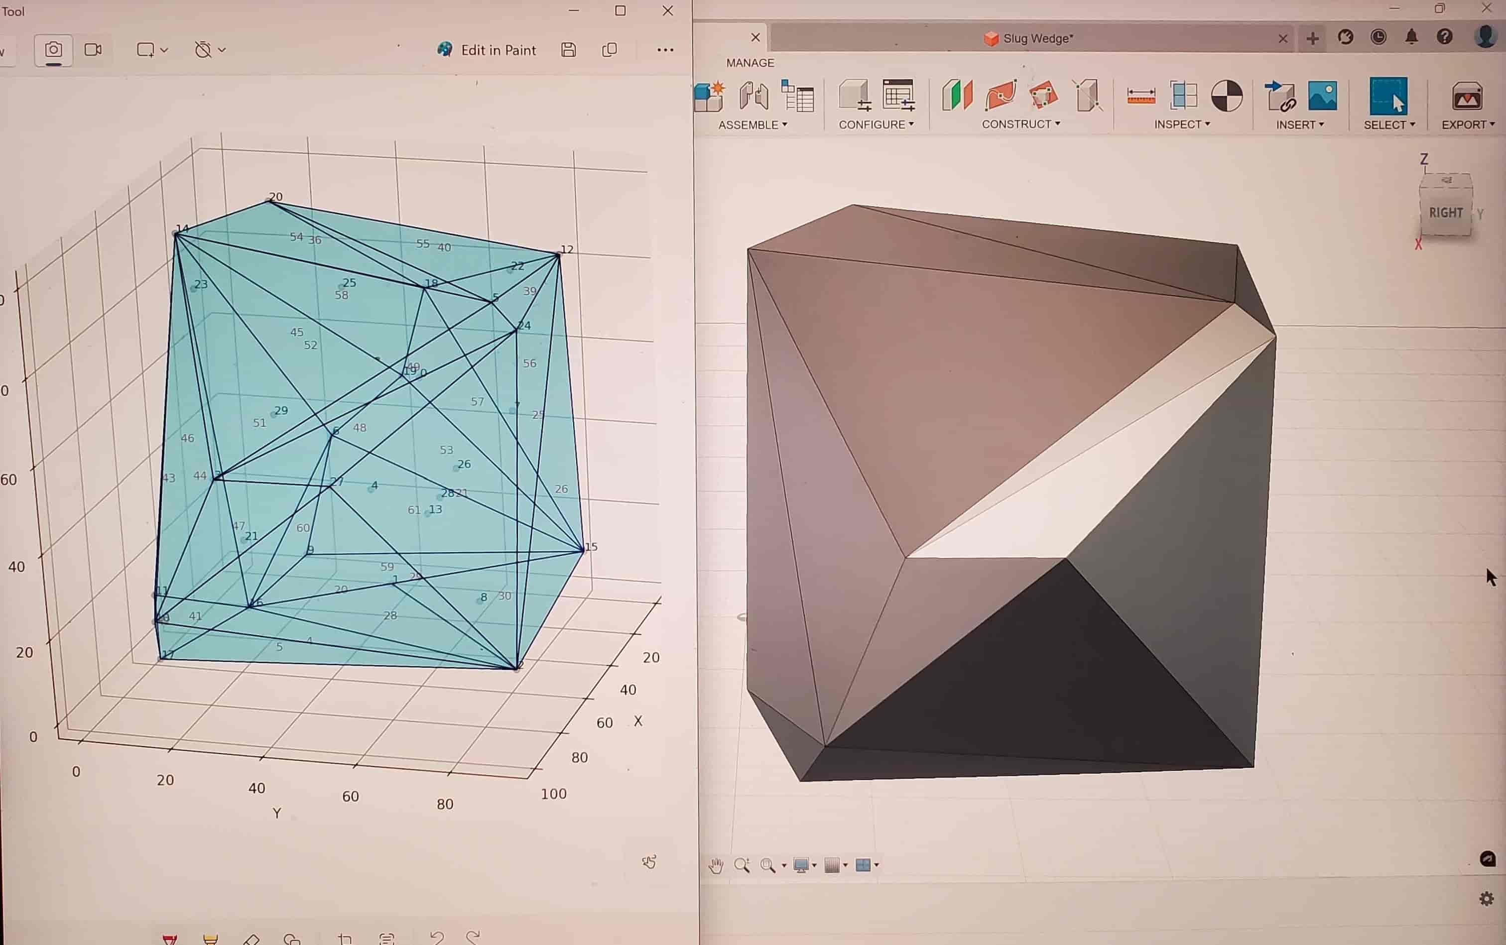Activate the Select tool icon
Image resolution: width=1506 pixels, height=945 pixels.
pyautogui.click(x=1388, y=96)
